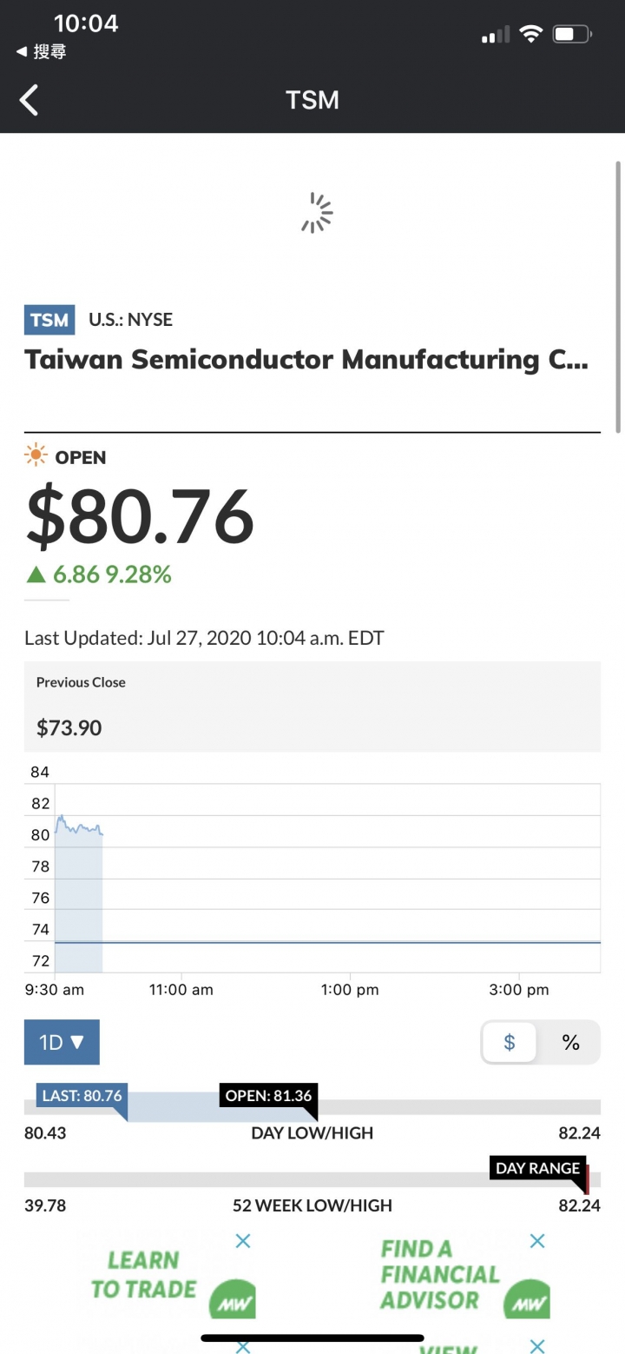625x1354 pixels.
Task: Open Learn to Trade link
Action: click(143, 1275)
